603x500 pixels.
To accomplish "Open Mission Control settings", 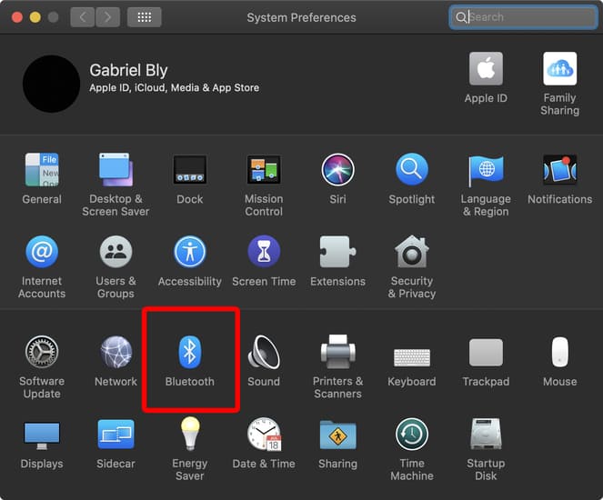I will (x=264, y=170).
